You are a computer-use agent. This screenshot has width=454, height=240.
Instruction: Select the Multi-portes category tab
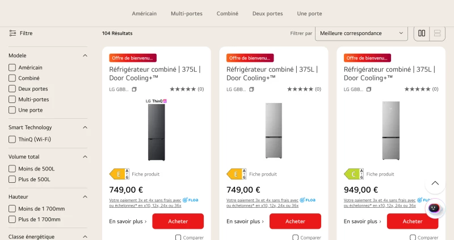pos(187,14)
